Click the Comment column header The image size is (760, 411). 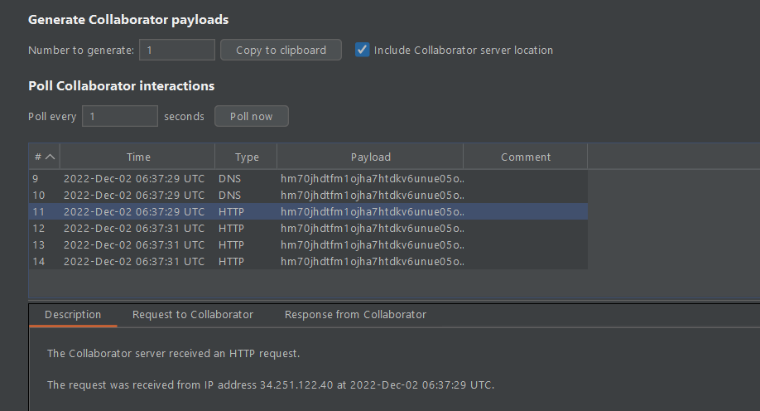(526, 157)
